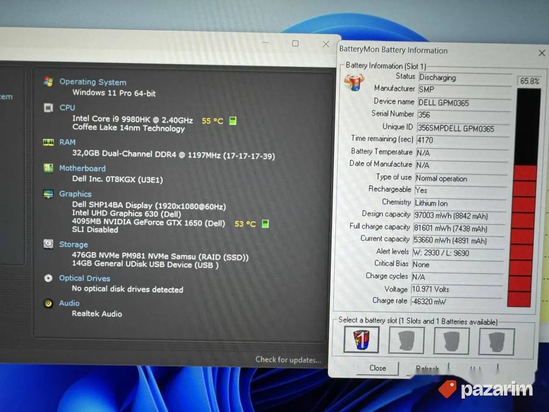Click the Audio speaker icon
This screenshot has height=412, width=549.
click(48, 303)
